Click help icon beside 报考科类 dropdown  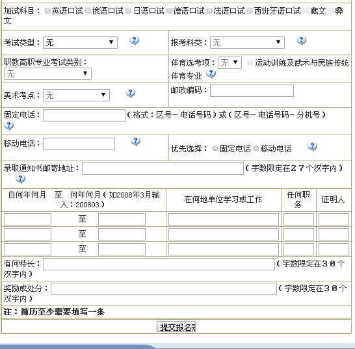click(x=301, y=41)
